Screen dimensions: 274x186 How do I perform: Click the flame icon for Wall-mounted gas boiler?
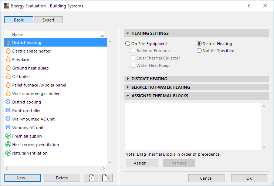pyautogui.click(x=8, y=93)
